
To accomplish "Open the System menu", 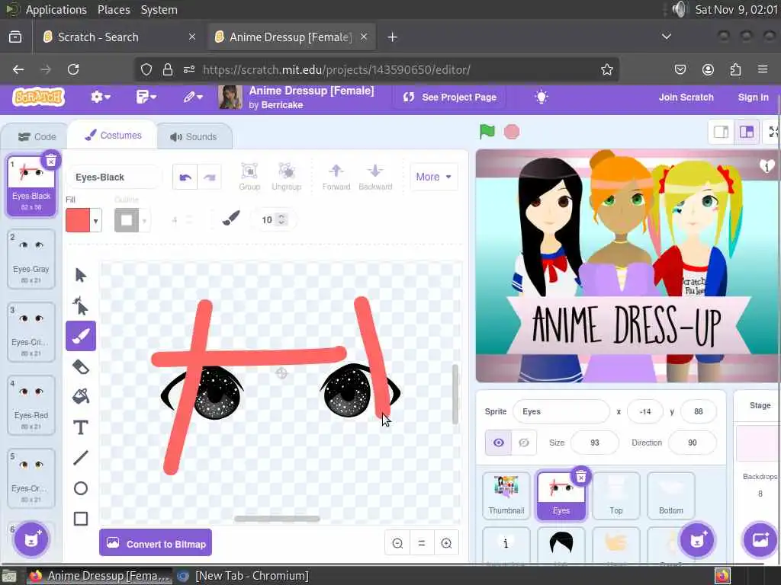I will point(159,9).
